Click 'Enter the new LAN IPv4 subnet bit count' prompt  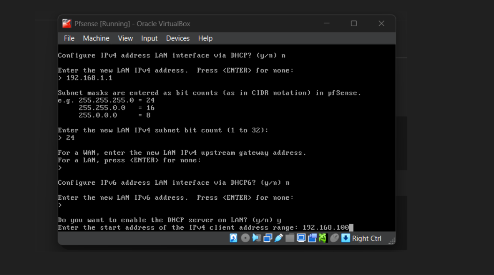(163, 130)
